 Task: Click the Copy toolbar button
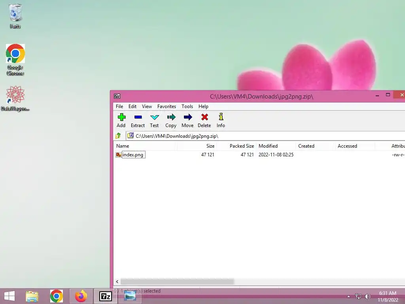171,120
